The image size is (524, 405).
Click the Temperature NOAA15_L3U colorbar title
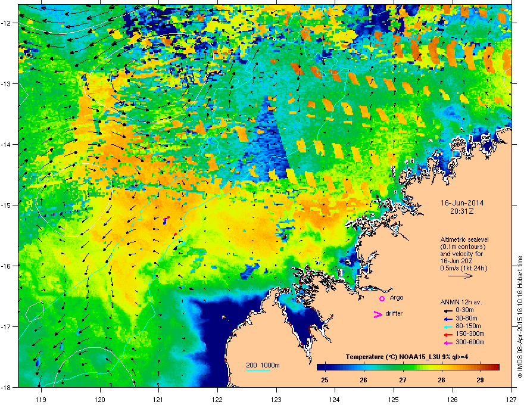click(x=407, y=357)
